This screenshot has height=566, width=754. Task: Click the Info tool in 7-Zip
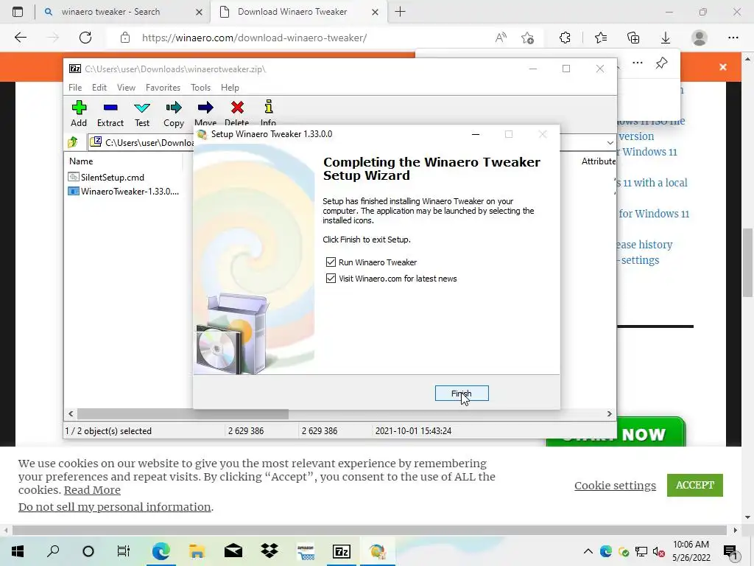[268, 113]
